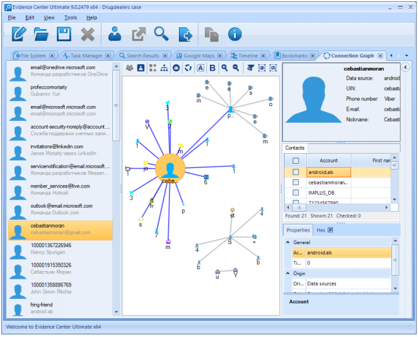Screen dimensions: 418x337
Task: Apply hierarchical tree layout icon
Action: pos(164,68)
